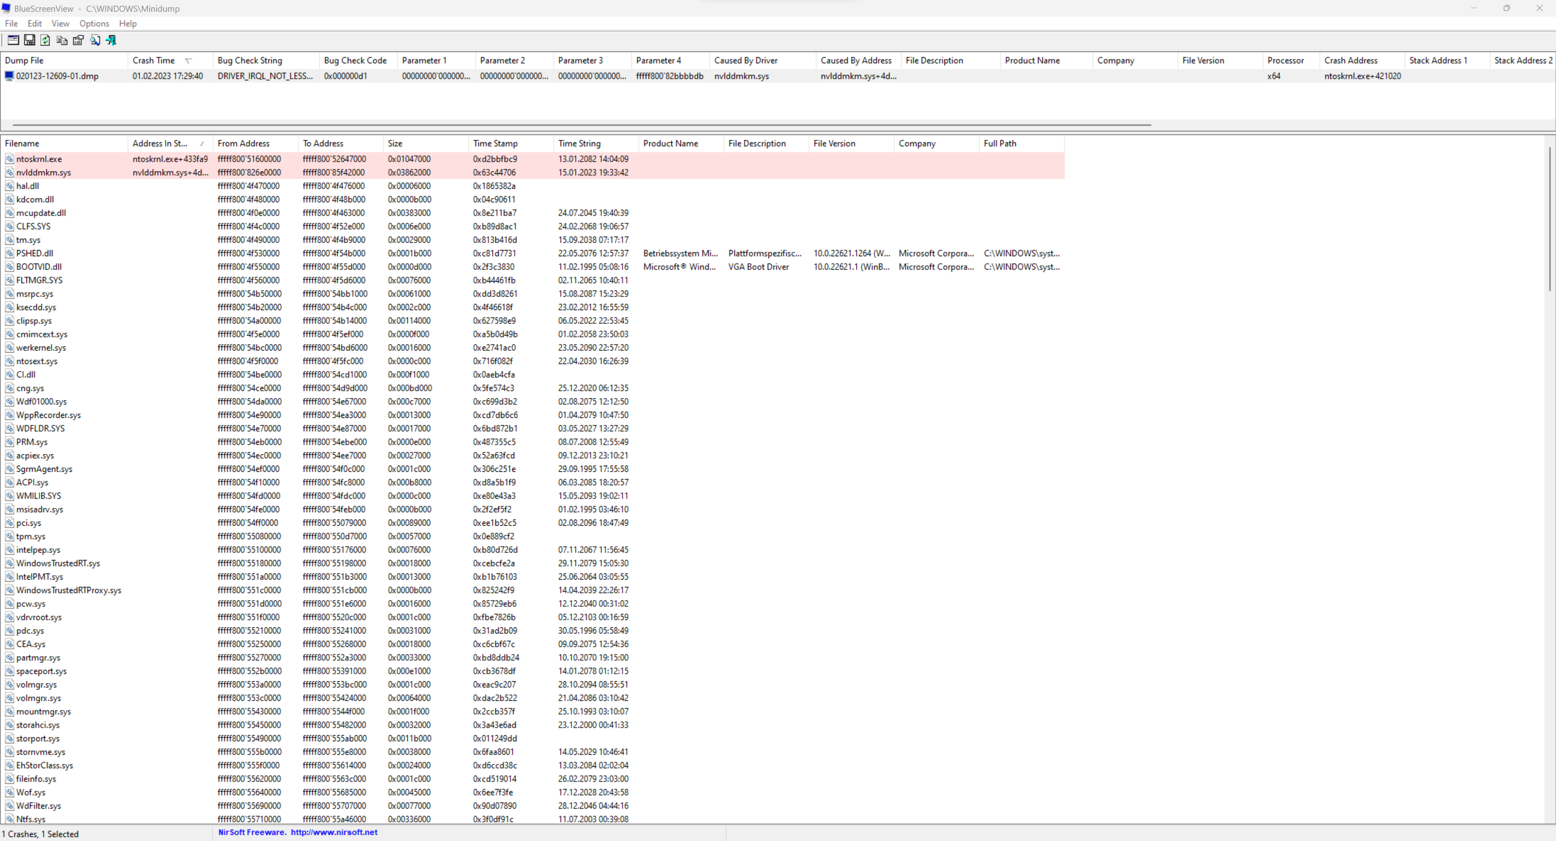This screenshot has width=1556, height=841.
Task: Sort by the Crash Time column header
Action: click(154, 60)
